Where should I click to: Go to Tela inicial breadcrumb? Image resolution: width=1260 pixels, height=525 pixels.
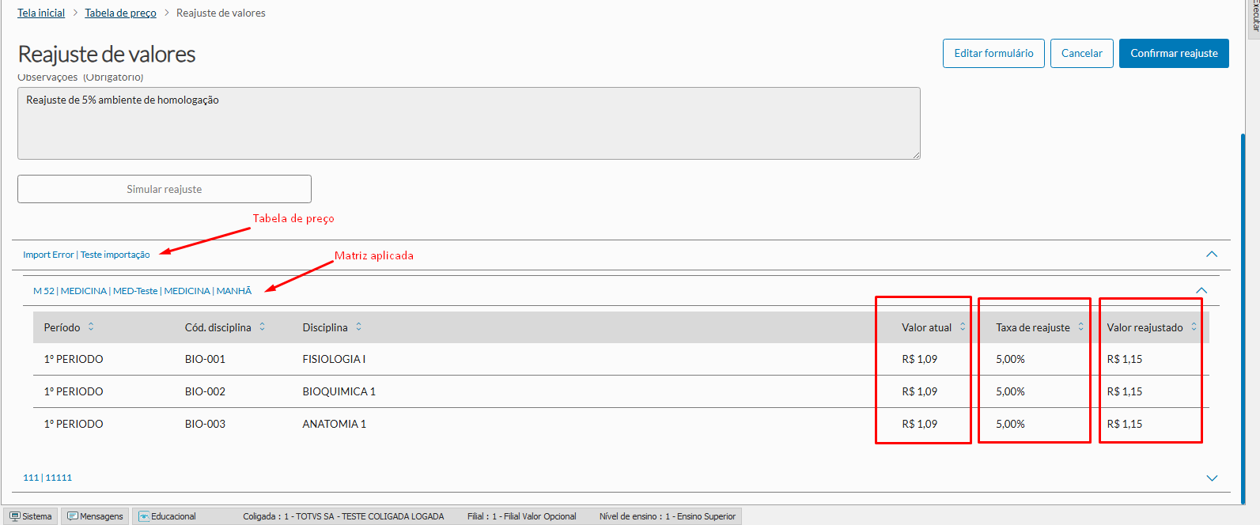[x=41, y=13]
